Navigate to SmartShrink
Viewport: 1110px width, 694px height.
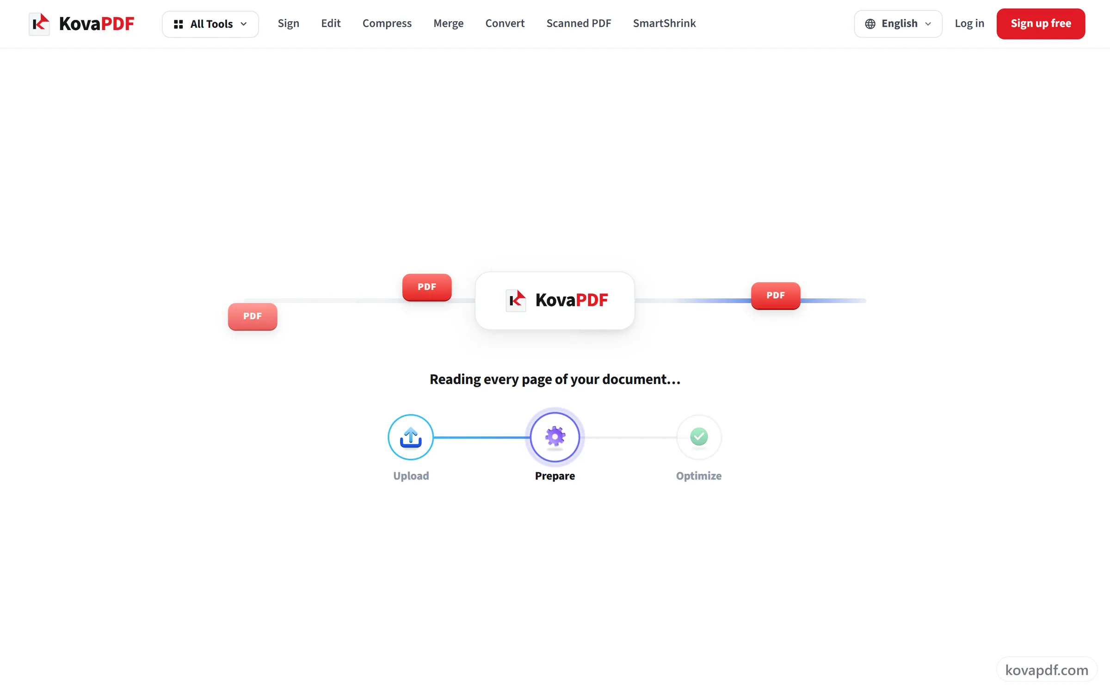click(x=664, y=24)
